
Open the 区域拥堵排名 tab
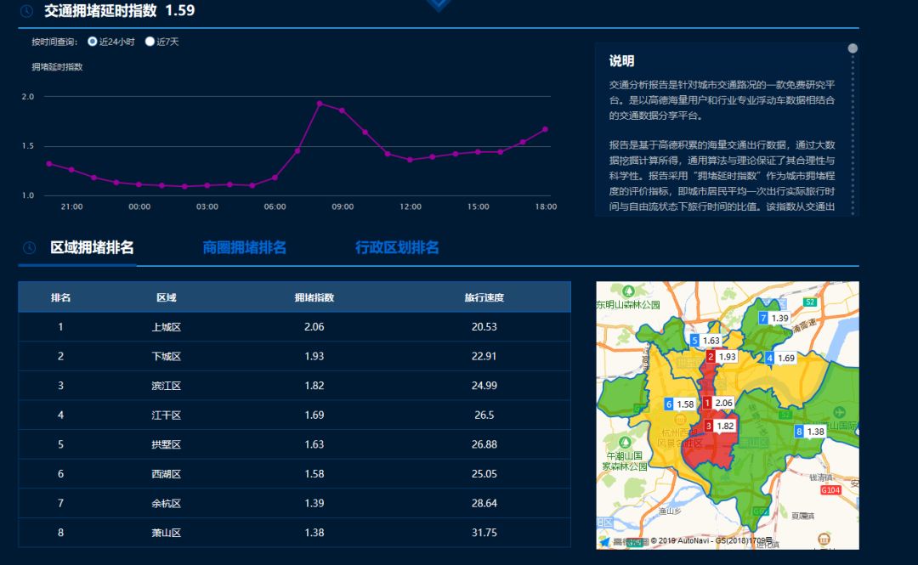click(x=92, y=248)
